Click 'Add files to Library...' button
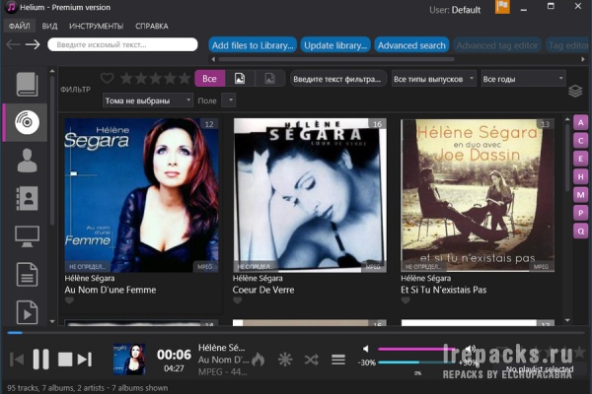The height and width of the screenshot is (394, 592). [x=253, y=45]
